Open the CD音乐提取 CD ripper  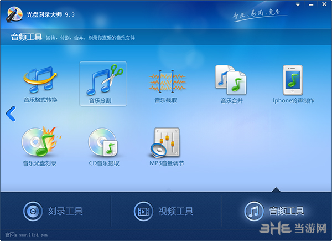click(104, 147)
